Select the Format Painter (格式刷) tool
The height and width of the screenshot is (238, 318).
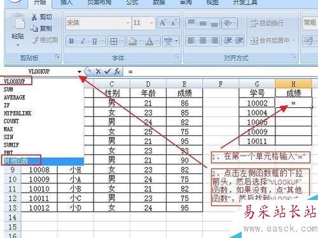coord(45,40)
